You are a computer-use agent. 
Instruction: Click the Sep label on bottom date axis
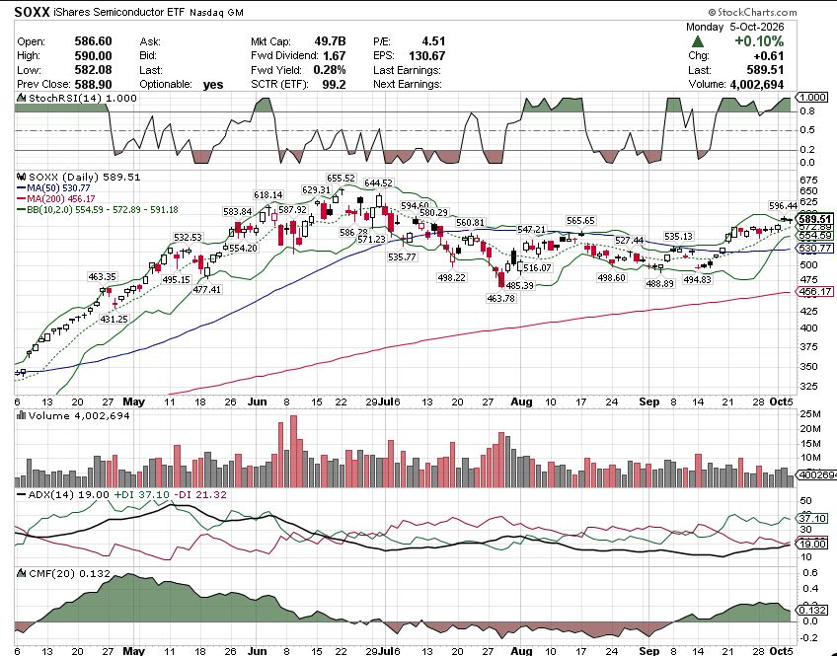point(649,651)
